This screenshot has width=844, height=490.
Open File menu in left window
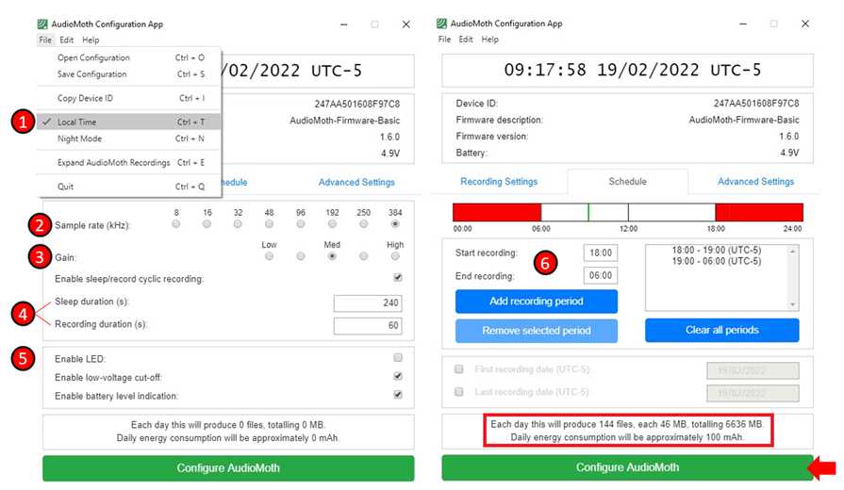pyautogui.click(x=45, y=40)
